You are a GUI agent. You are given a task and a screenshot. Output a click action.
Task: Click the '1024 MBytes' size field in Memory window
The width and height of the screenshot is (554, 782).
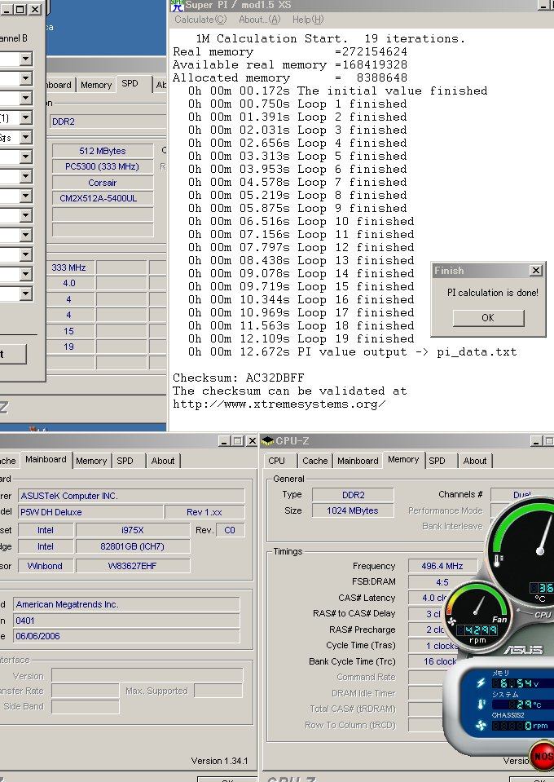point(353,510)
